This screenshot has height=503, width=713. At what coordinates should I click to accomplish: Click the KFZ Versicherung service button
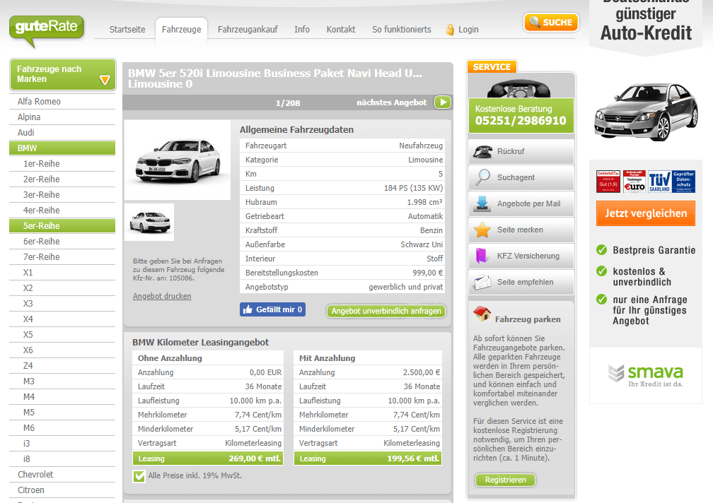click(x=521, y=256)
